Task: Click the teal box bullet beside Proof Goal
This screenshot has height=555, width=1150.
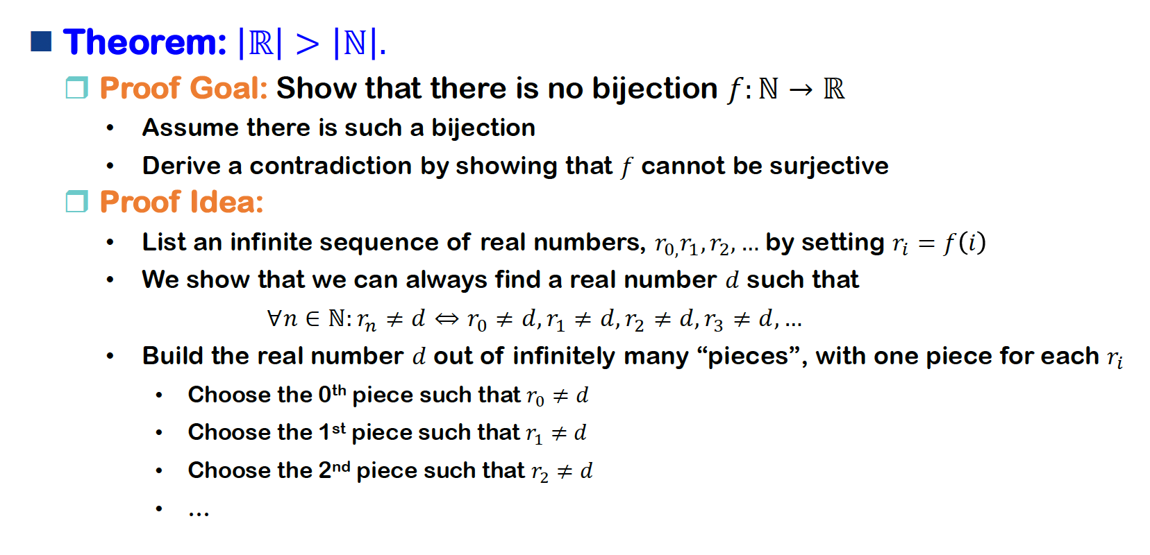Action: [x=76, y=88]
